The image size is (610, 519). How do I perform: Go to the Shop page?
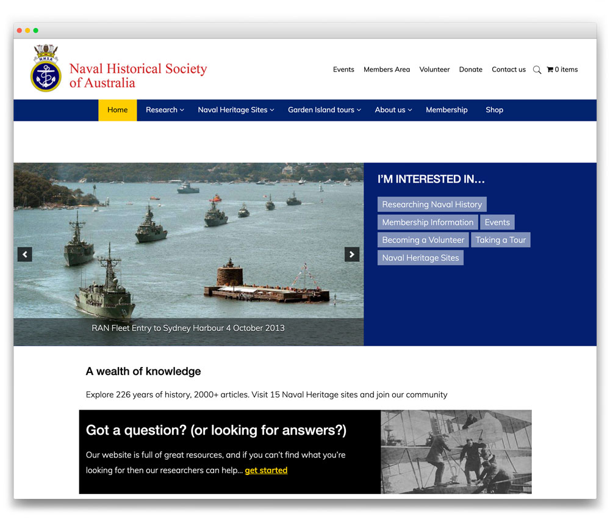[494, 110]
